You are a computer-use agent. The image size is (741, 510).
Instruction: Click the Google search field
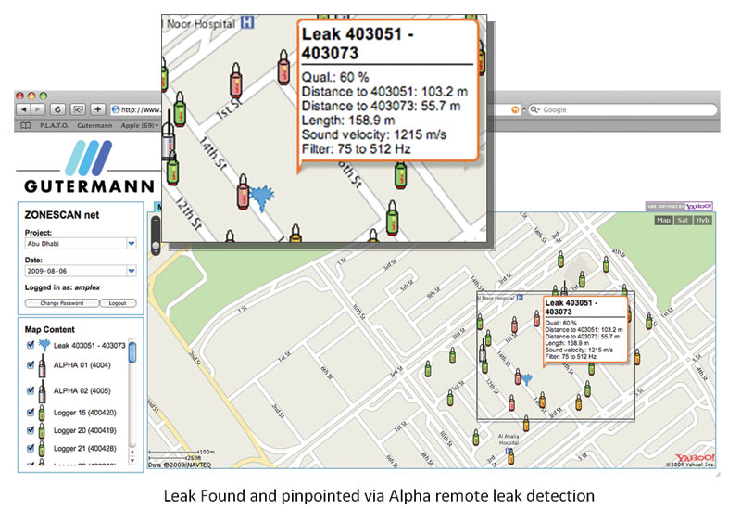click(x=623, y=109)
